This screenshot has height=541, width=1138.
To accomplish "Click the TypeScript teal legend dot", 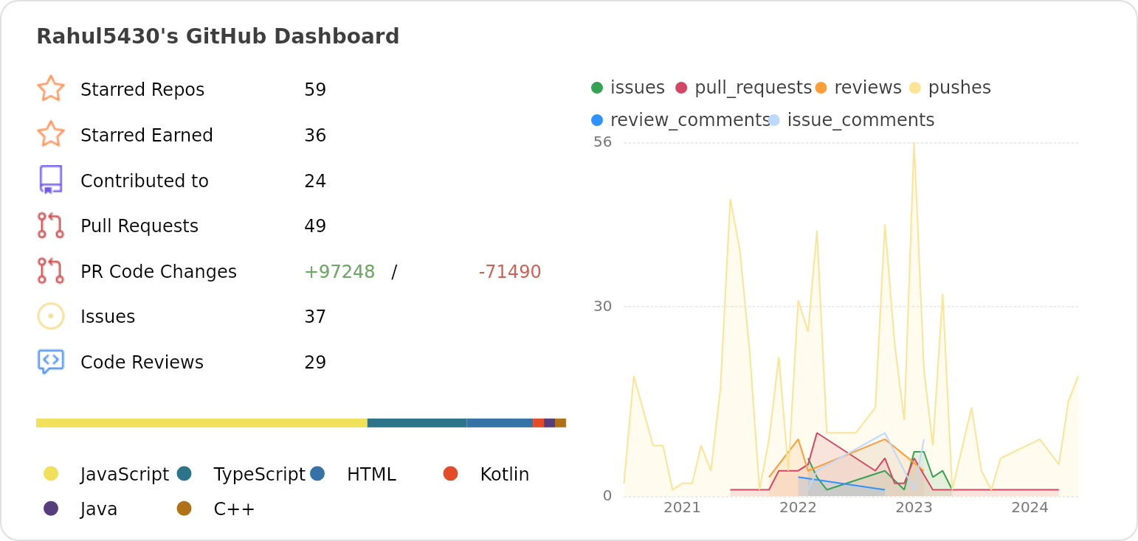I will [185, 473].
